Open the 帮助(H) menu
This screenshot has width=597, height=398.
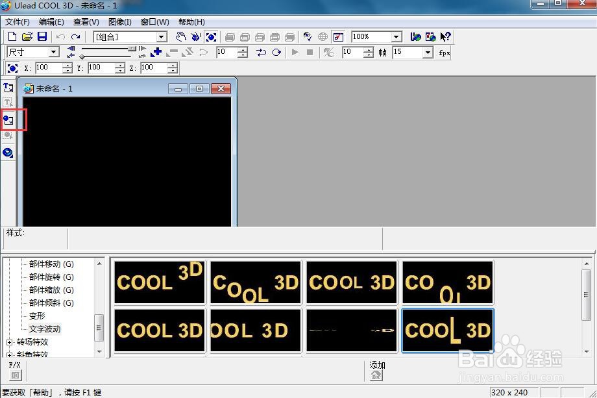[x=191, y=22]
